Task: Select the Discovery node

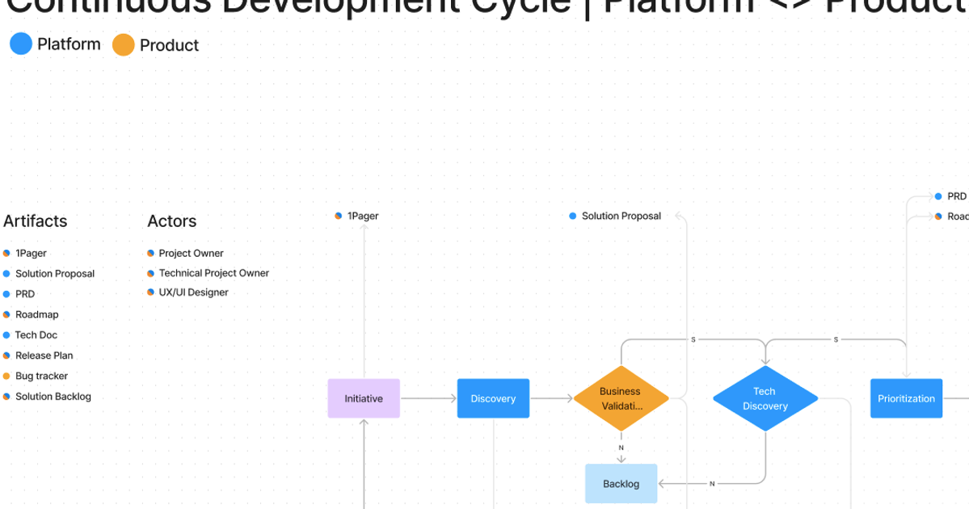Action: click(x=493, y=398)
